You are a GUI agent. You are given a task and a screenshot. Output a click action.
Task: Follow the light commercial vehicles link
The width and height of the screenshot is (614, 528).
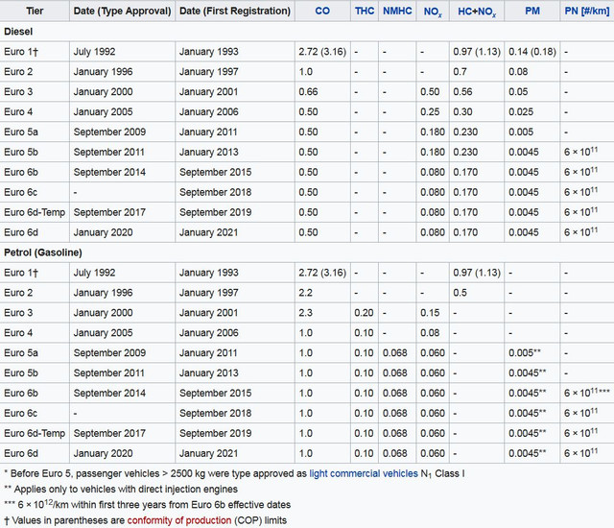tap(364, 473)
